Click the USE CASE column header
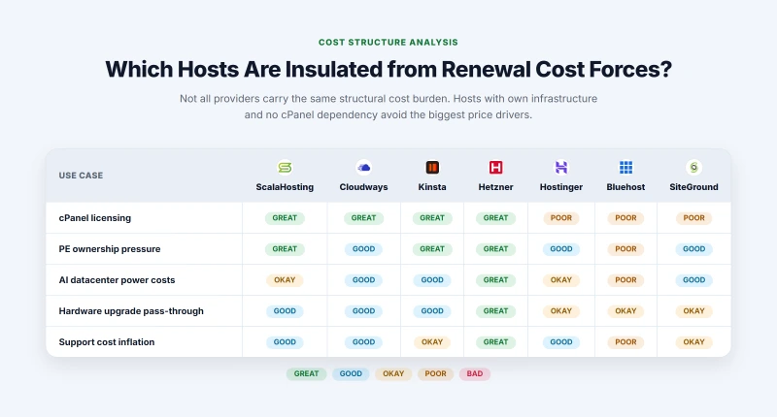The width and height of the screenshot is (777, 417). [x=81, y=176]
